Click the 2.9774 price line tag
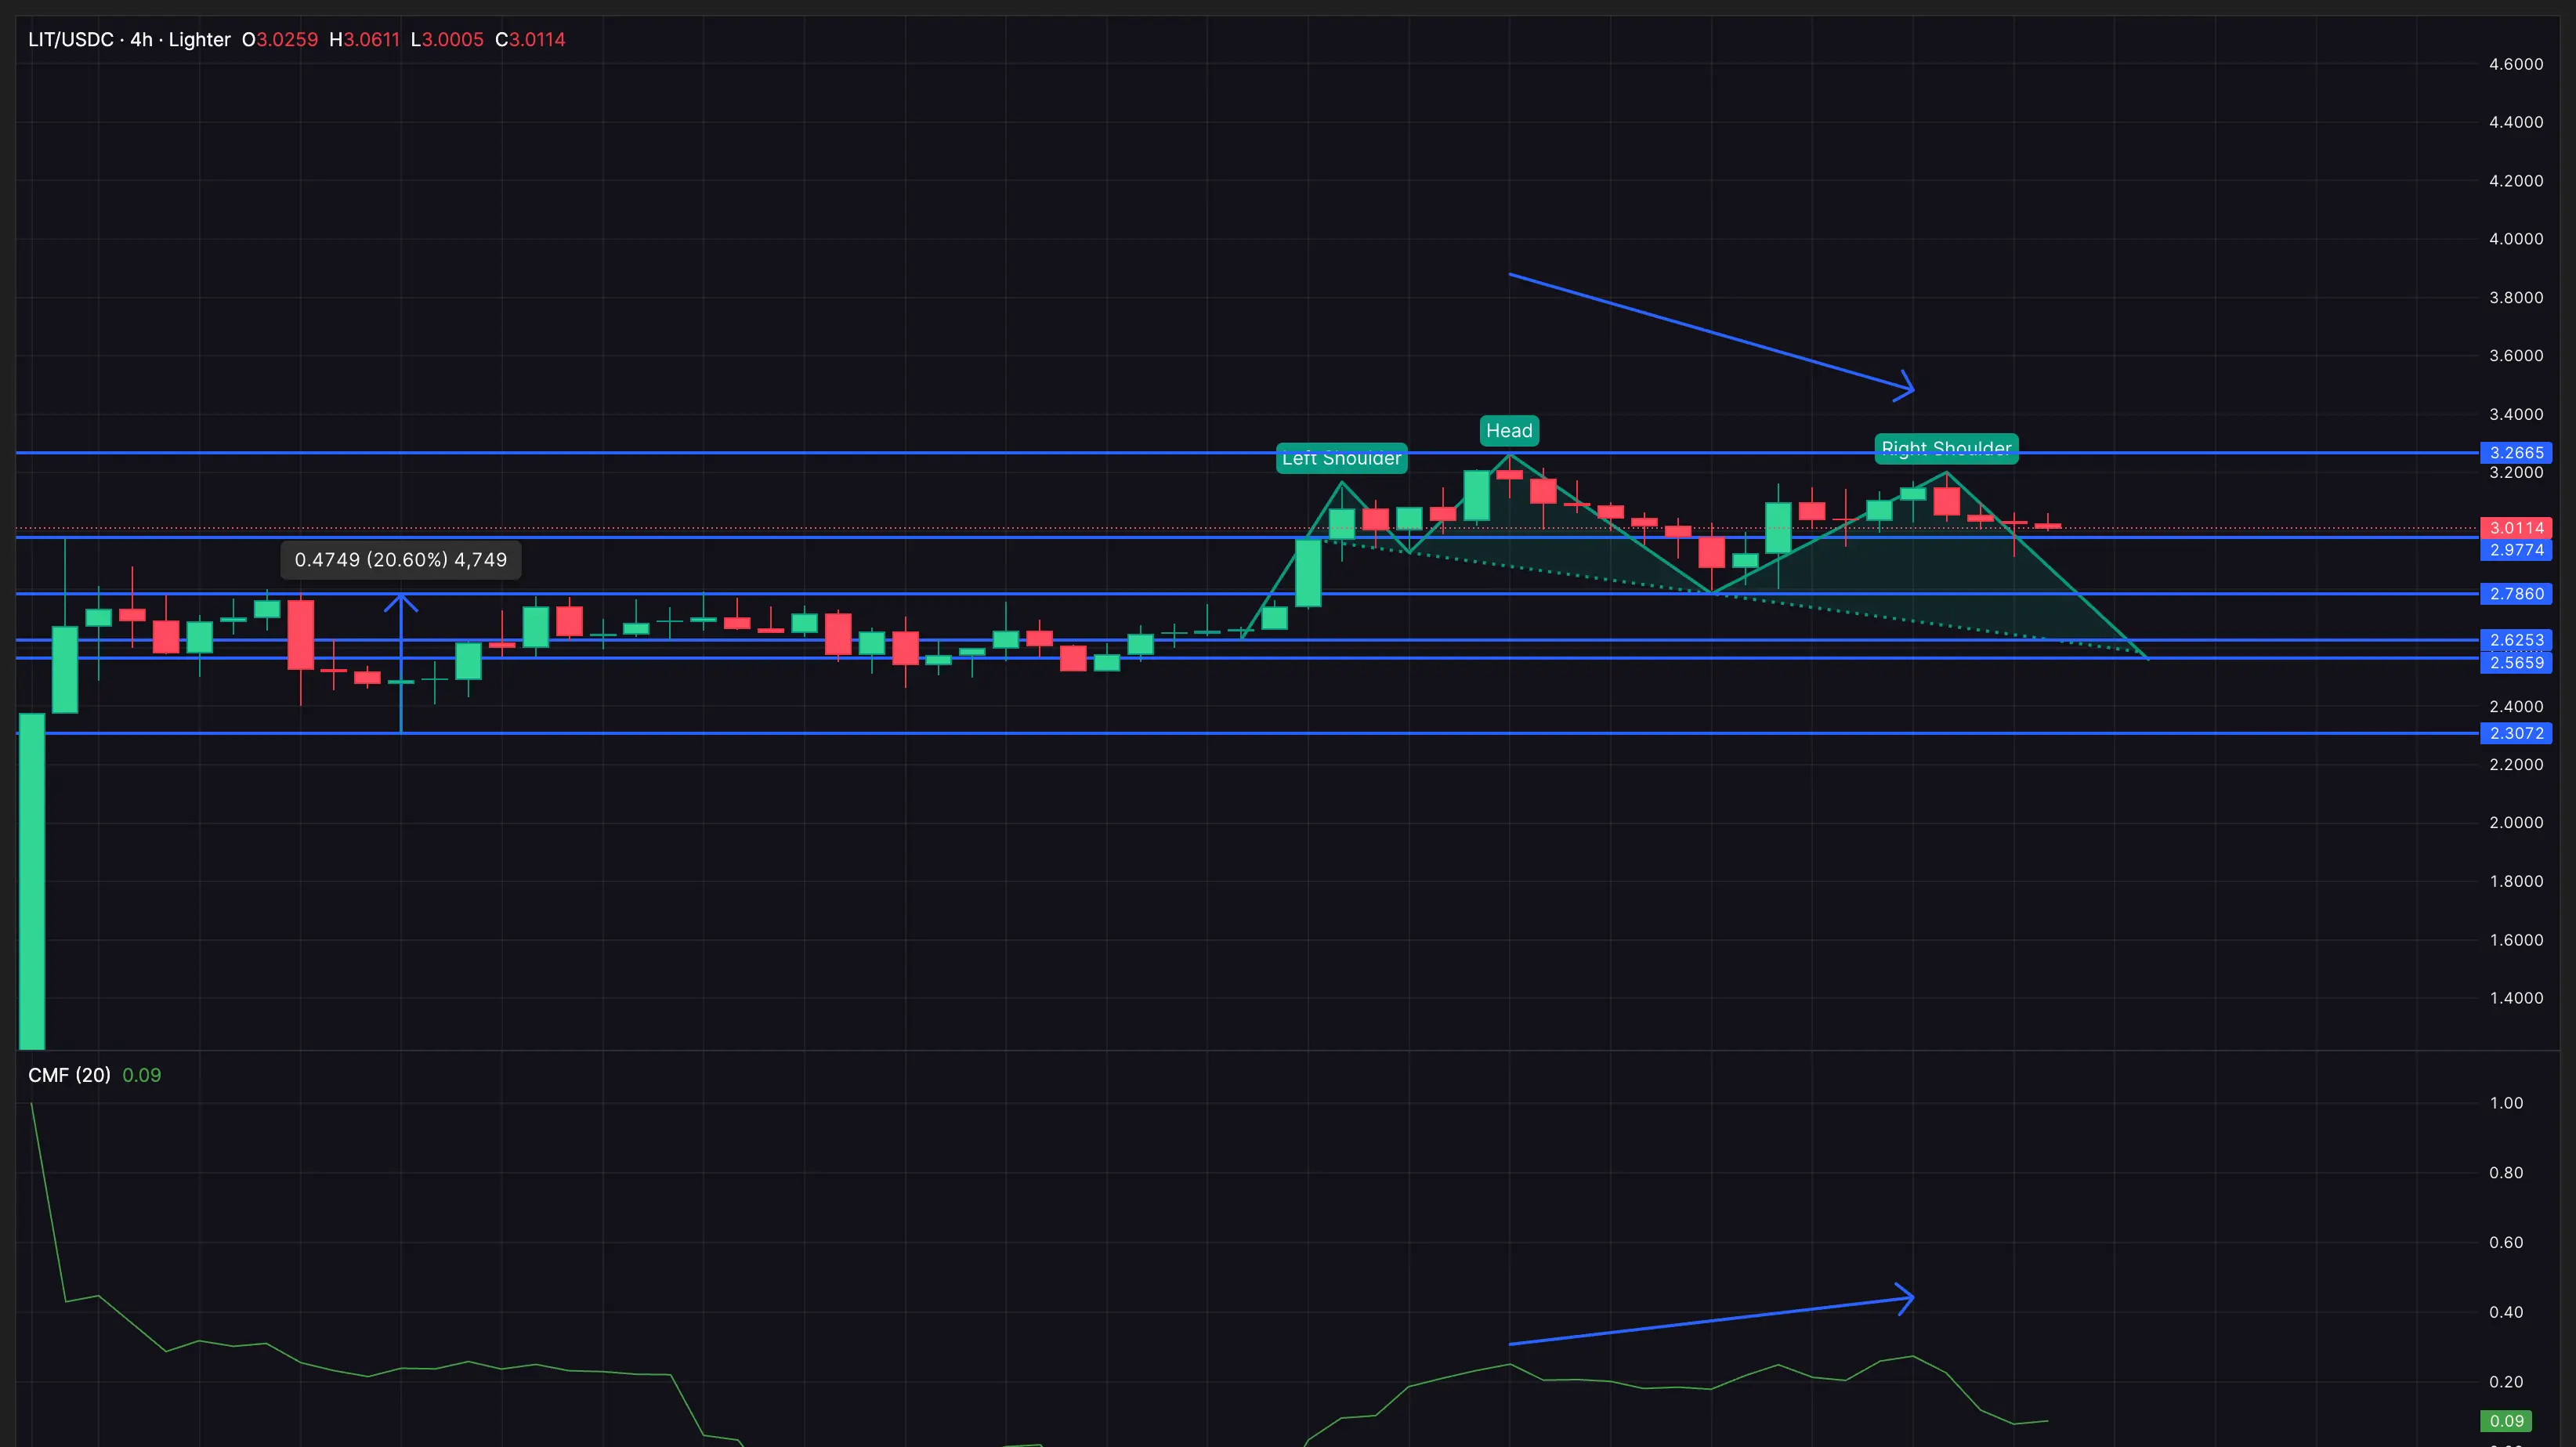Viewport: 2576px width, 1447px height. 2516,550
